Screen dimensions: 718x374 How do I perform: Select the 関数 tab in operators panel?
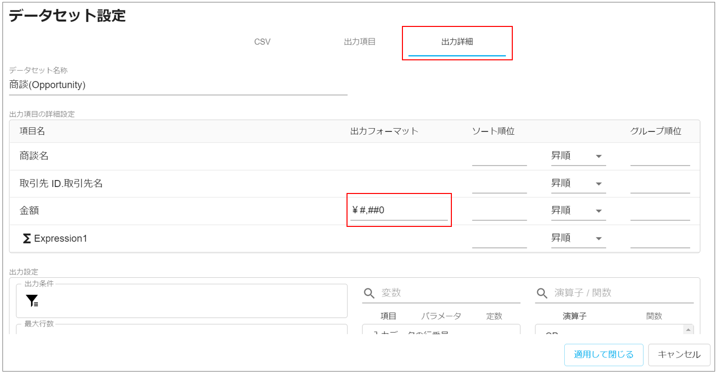tap(654, 316)
